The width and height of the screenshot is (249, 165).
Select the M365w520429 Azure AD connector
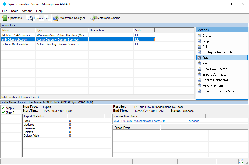click(18, 35)
